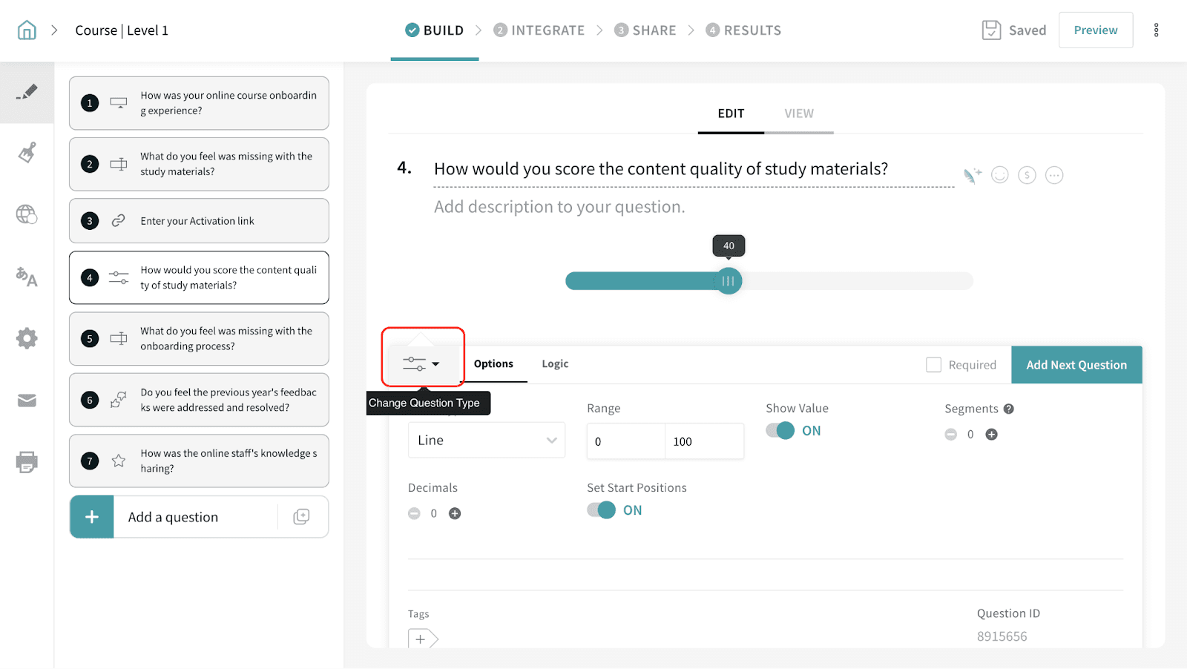Open the three-dot more options menu

(1156, 30)
